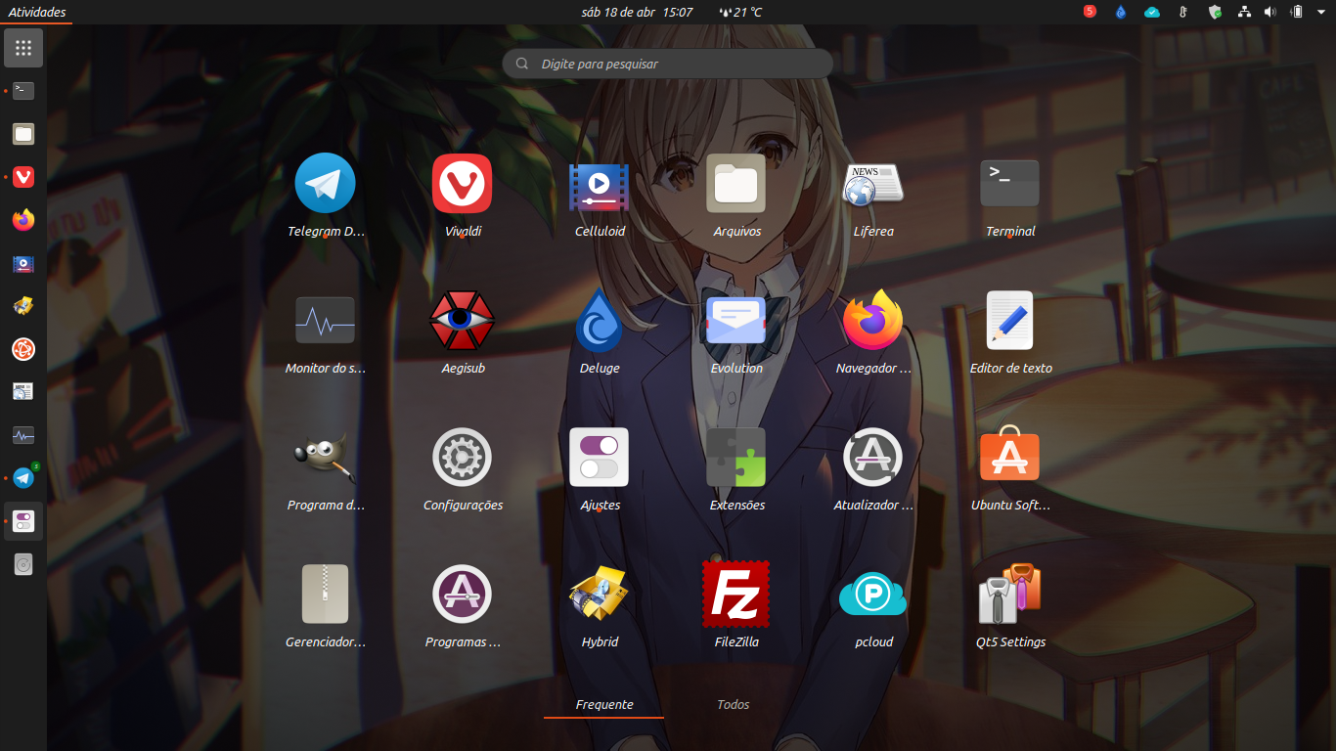1336x751 pixels.
Task: Open Navegador Firefox in the app grid
Action: [873, 321]
